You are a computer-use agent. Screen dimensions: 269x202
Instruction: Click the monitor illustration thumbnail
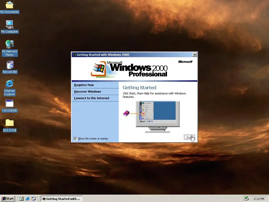click(x=158, y=117)
